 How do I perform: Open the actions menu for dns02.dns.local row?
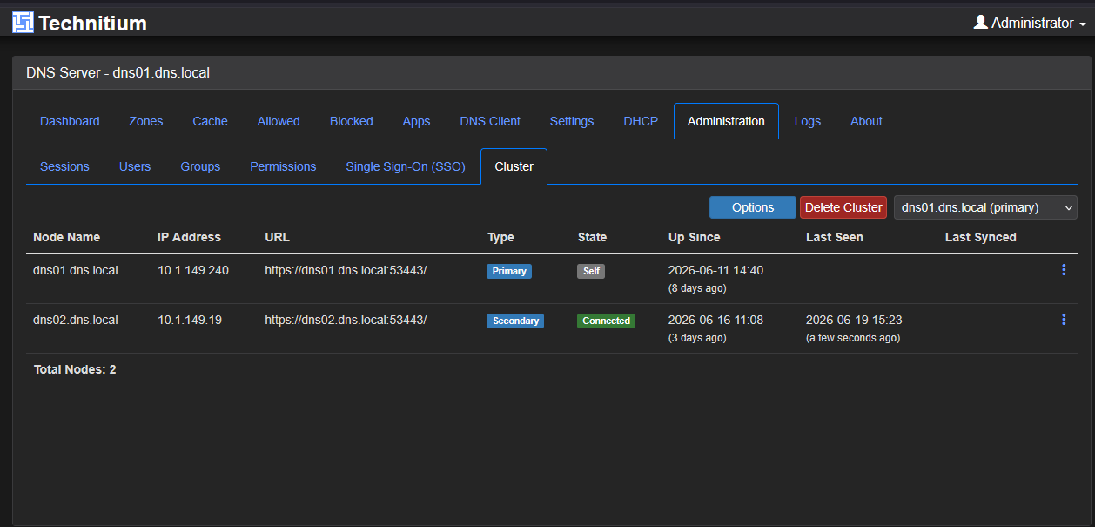pos(1064,320)
